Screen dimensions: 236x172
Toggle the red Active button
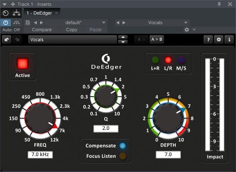pos(23,64)
